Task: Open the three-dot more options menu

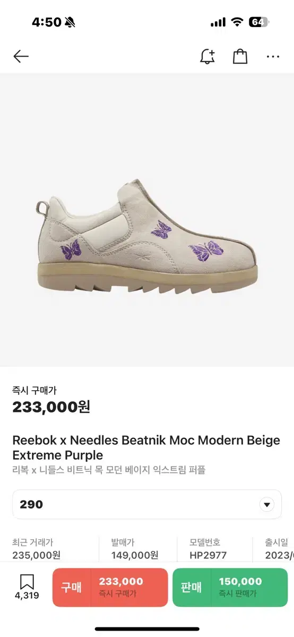Action: [273, 57]
